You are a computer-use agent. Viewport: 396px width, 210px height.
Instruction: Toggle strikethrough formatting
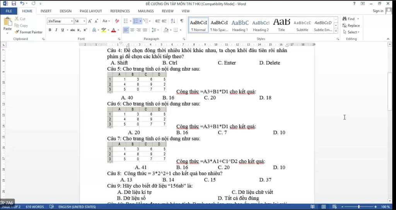72,30
